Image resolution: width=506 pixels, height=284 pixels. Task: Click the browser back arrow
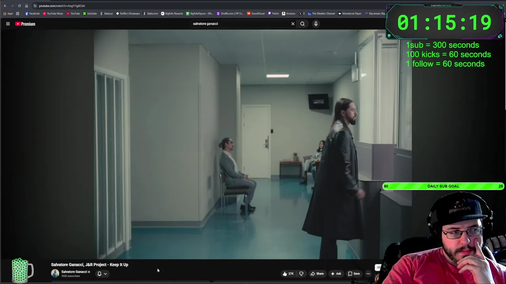[x=5, y=6]
